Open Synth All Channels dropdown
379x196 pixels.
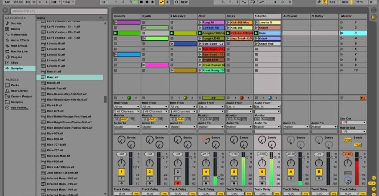pos(155,112)
